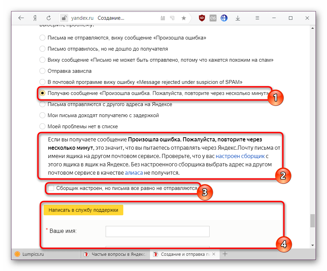Close the browser window
327x271 pixels.
point(307,18)
